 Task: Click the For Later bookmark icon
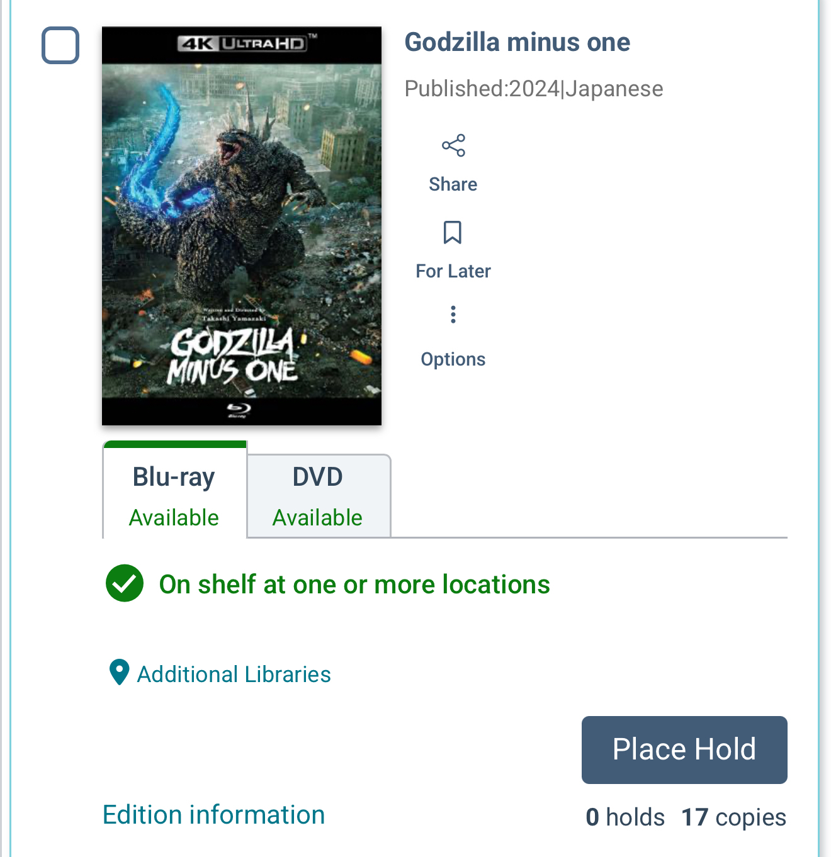tap(453, 232)
